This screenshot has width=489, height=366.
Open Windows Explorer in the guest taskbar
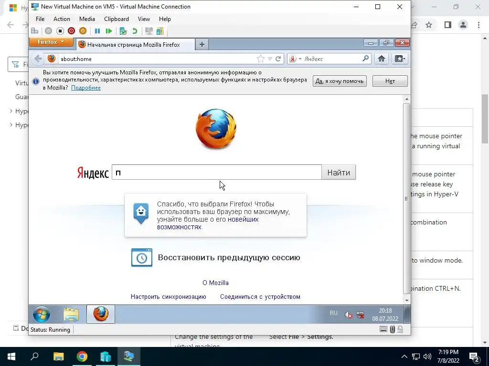pos(71,314)
